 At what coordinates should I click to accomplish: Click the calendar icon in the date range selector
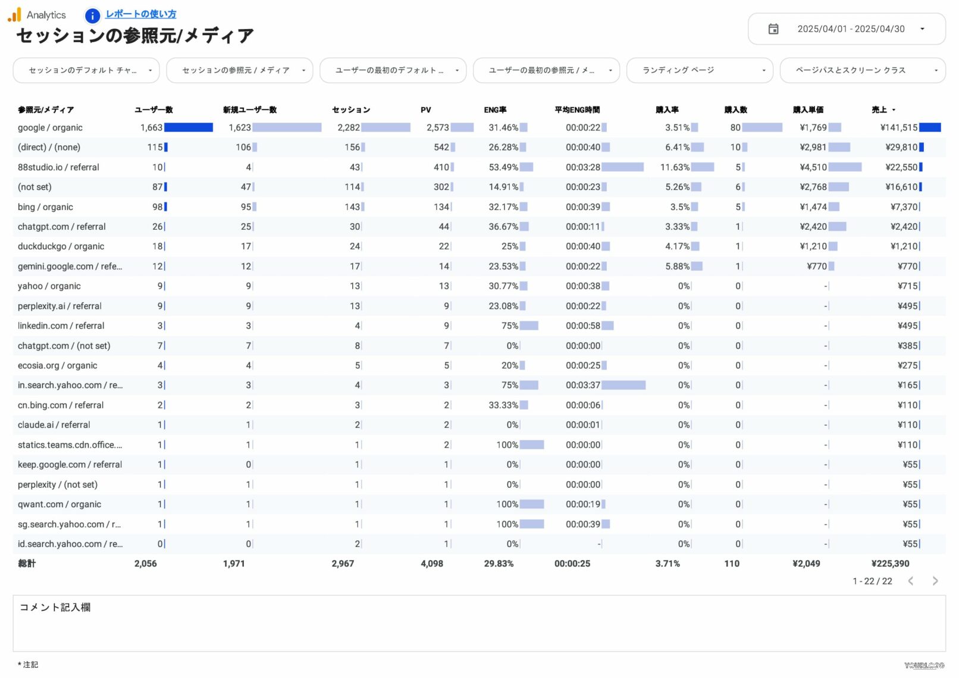pos(774,29)
